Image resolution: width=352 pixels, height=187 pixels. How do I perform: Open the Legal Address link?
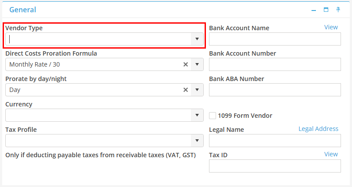pos(318,129)
